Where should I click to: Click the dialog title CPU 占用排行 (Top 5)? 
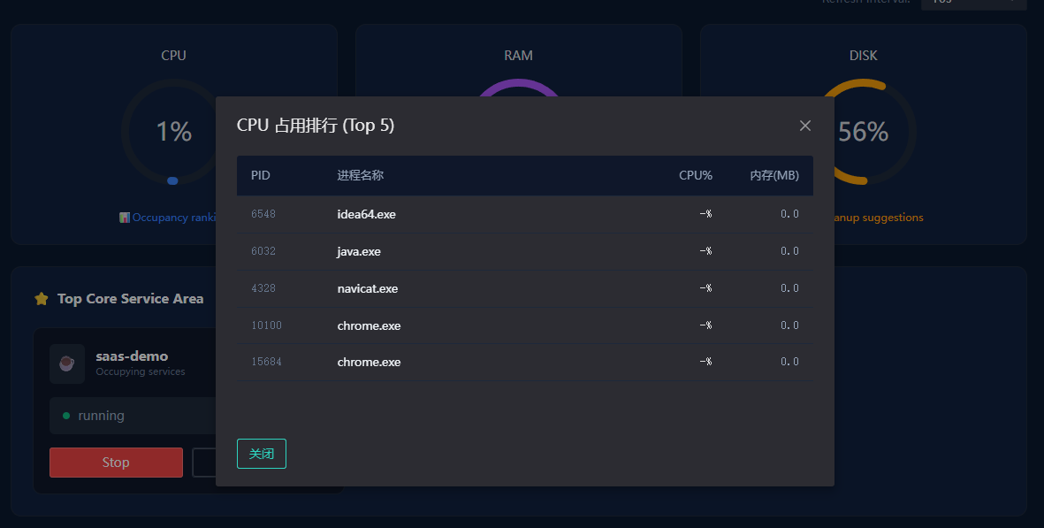tap(316, 126)
